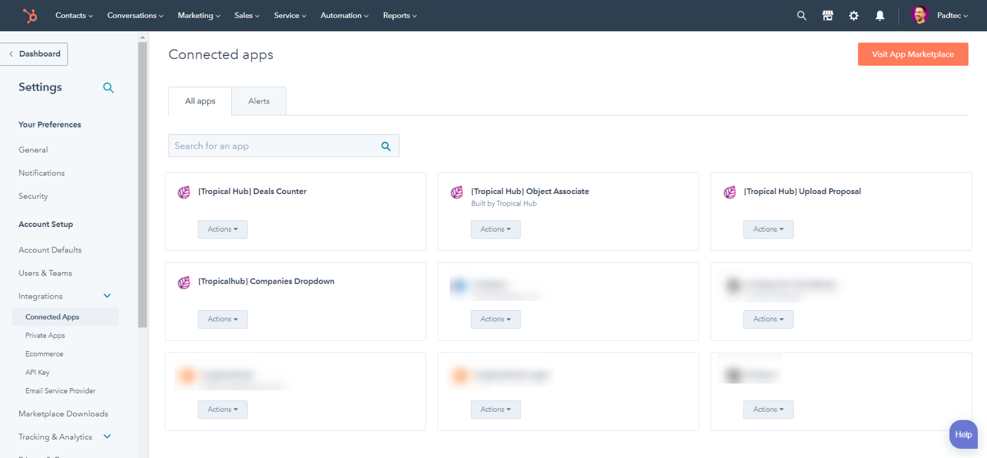Image resolution: width=987 pixels, height=458 pixels.
Task: Click the Deals Counter app logo
Action: point(184,192)
